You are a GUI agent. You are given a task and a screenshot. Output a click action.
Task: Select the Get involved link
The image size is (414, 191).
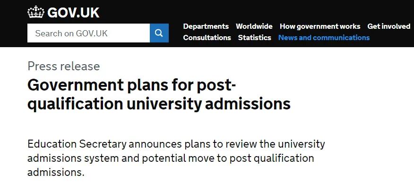pyautogui.click(x=388, y=26)
